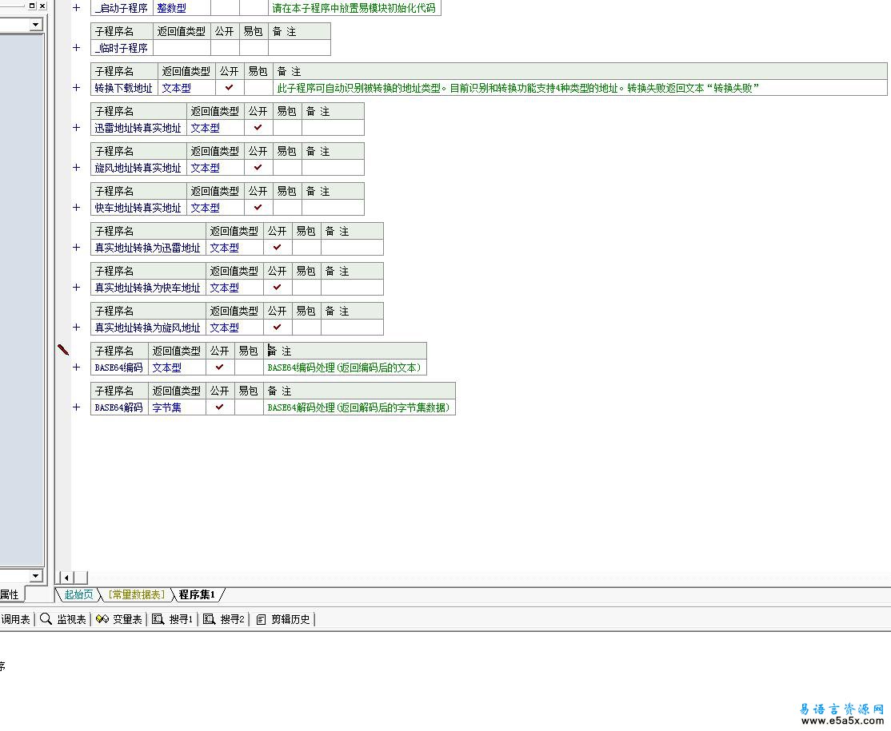
Task: Toggle 公开 check for 转换下载地址
Action: tap(229, 87)
